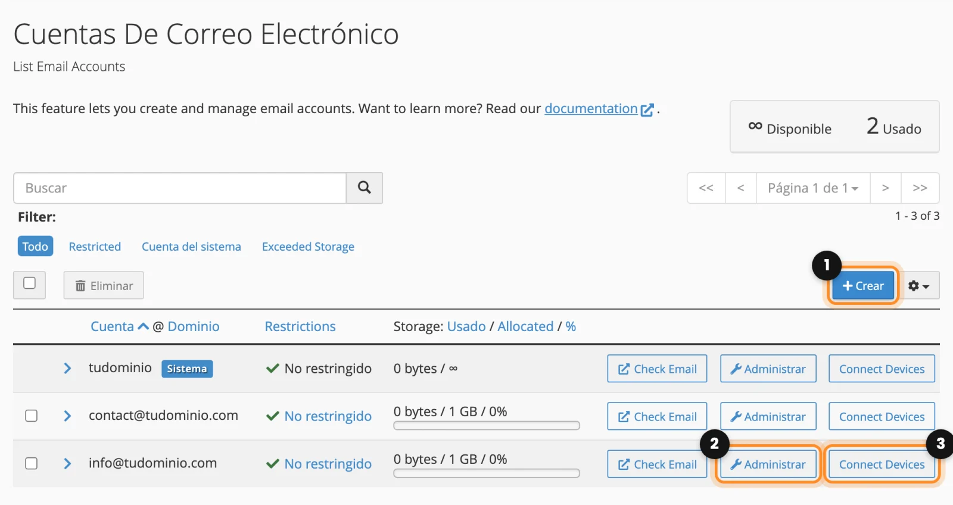Click the '1 - 3 of 3' results count
Screen dimensions: 953x505
[x=917, y=216]
